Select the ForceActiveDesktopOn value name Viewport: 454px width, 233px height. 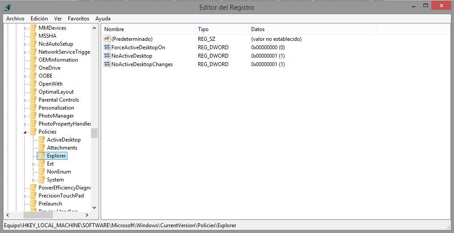coord(138,47)
